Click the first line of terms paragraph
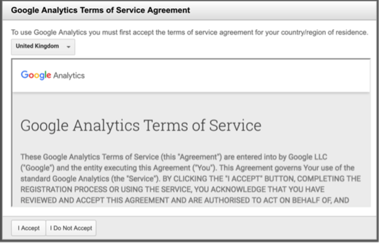 point(164,157)
